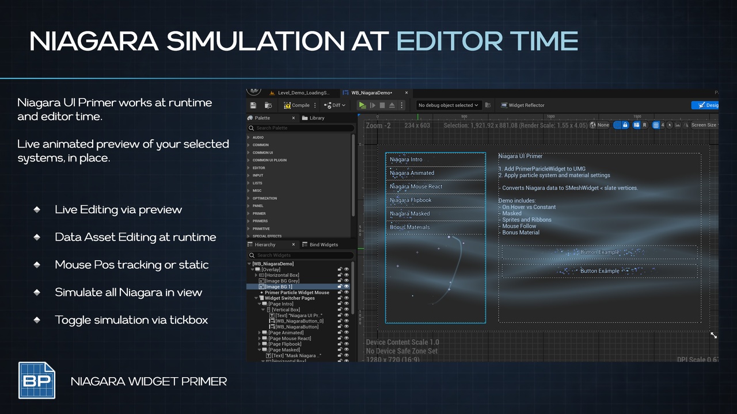This screenshot has height=414, width=737.
Task: Click Browse to asset in content browser icon
Action: (x=268, y=105)
